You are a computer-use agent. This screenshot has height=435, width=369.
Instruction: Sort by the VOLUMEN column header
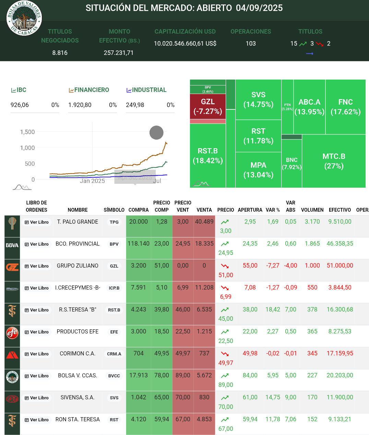[312, 210]
